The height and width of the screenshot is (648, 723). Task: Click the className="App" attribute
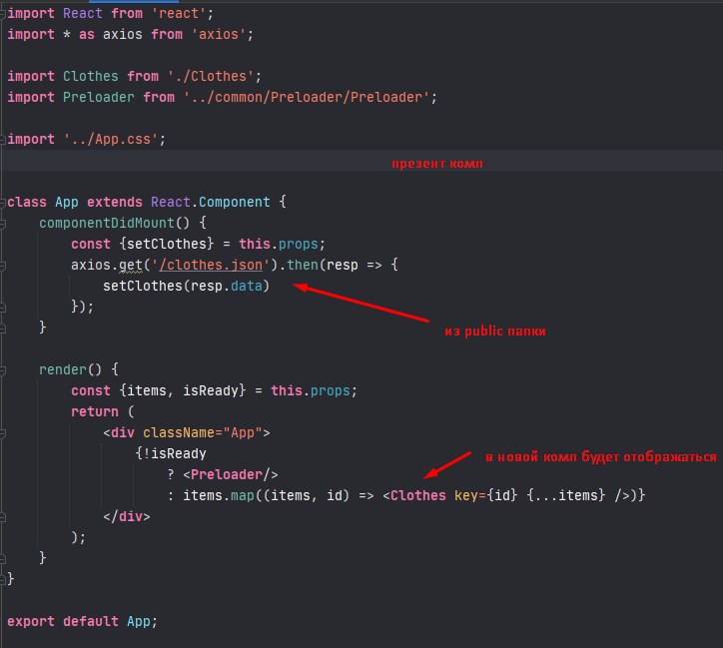(203, 432)
